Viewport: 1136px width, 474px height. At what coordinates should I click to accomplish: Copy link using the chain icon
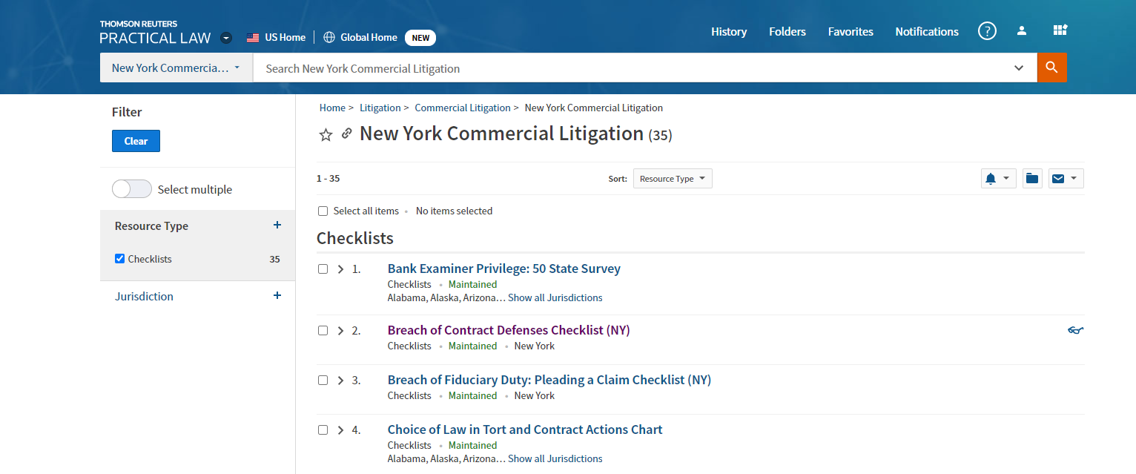pos(346,134)
